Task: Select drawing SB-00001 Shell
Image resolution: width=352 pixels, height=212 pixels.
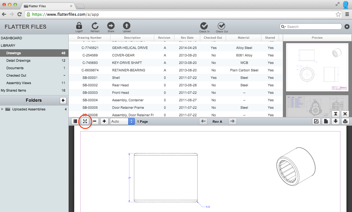Action: 176,78
